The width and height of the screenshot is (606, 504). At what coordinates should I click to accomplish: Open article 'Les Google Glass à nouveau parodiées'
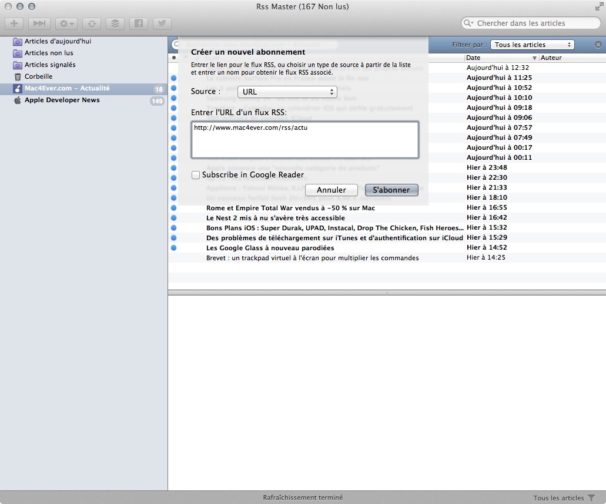270,248
